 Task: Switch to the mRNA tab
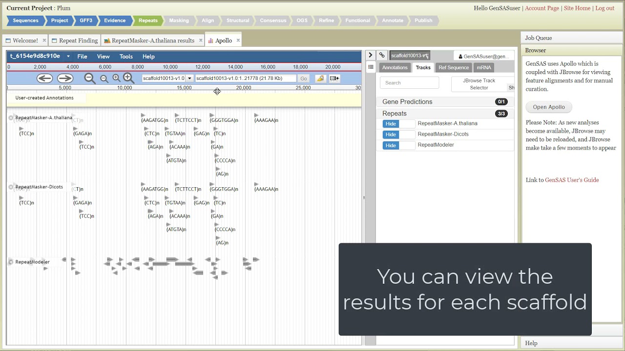click(x=484, y=68)
